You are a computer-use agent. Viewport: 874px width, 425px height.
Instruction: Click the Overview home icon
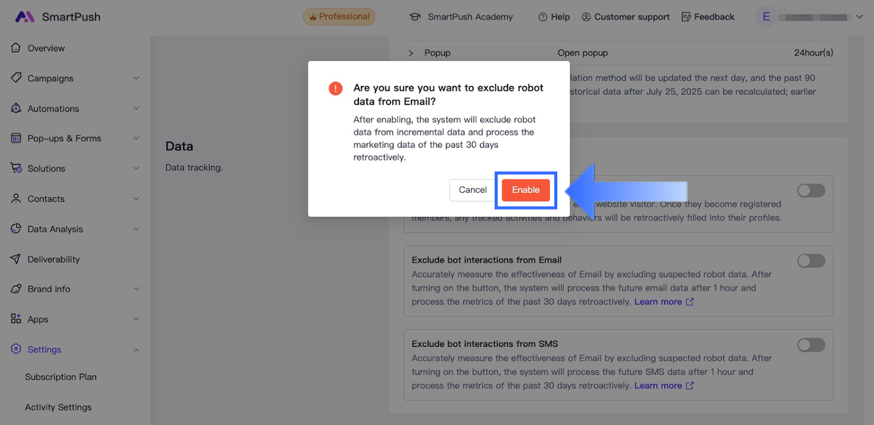pos(16,48)
